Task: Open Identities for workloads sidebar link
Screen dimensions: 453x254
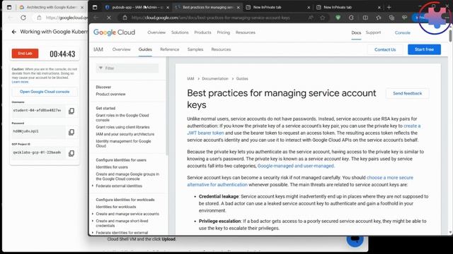Action: tap(115, 207)
